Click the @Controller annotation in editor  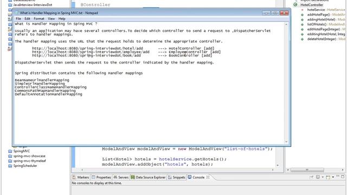95,5
